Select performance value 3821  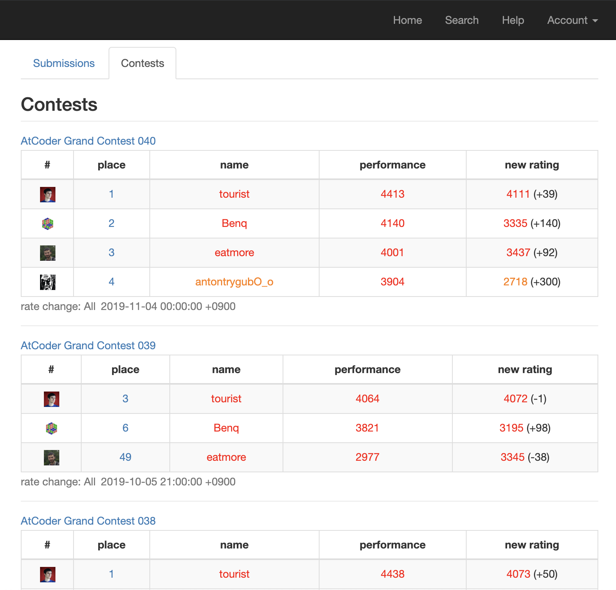[367, 428]
